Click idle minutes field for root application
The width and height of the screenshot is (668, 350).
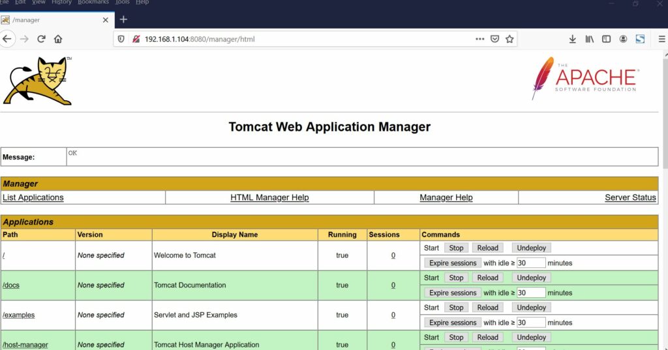pos(531,263)
